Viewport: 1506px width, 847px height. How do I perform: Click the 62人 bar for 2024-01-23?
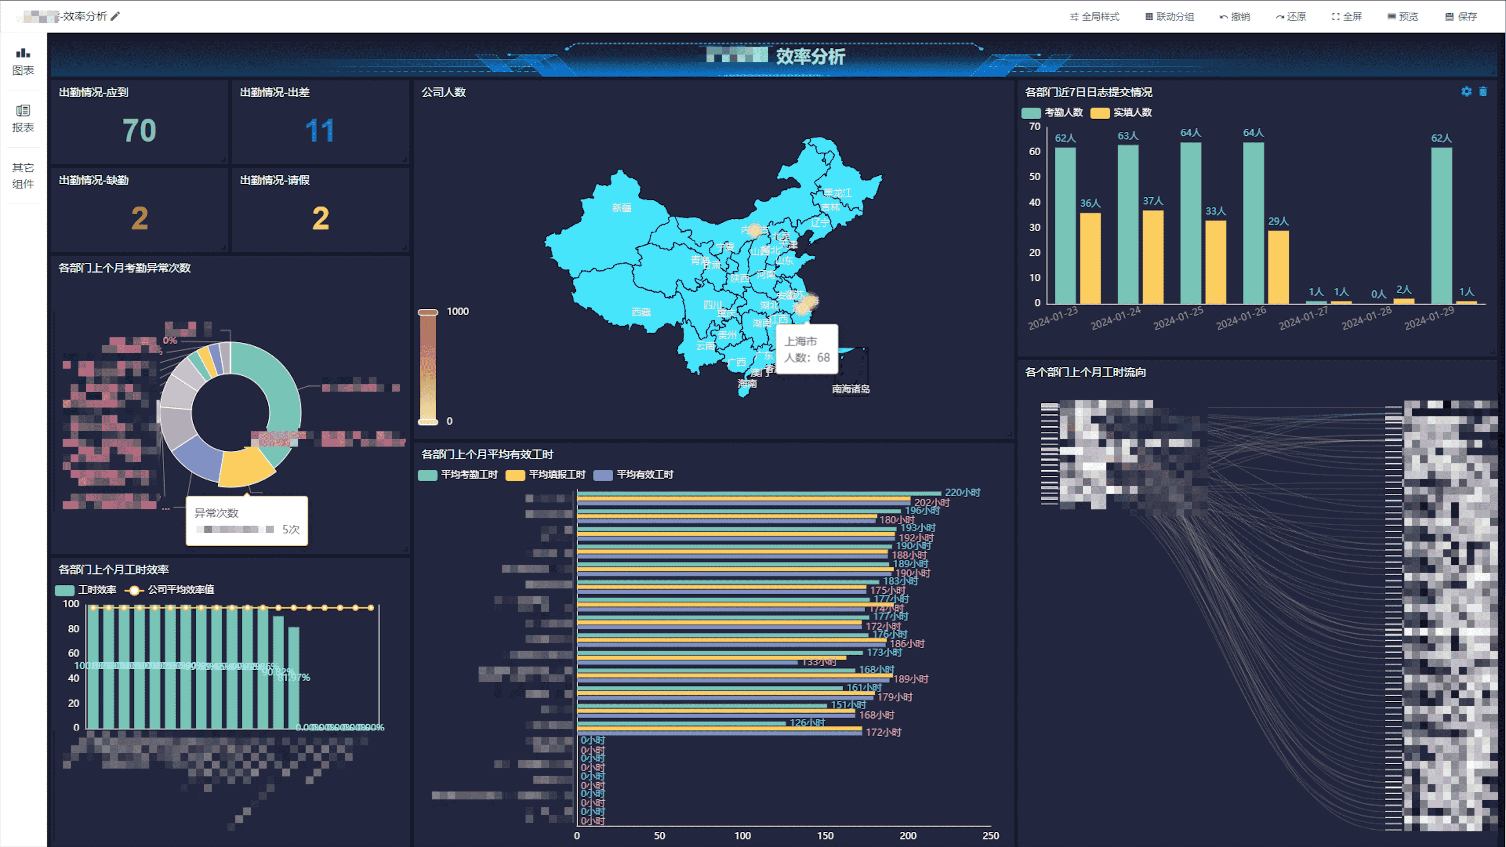(x=1065, y=225)
